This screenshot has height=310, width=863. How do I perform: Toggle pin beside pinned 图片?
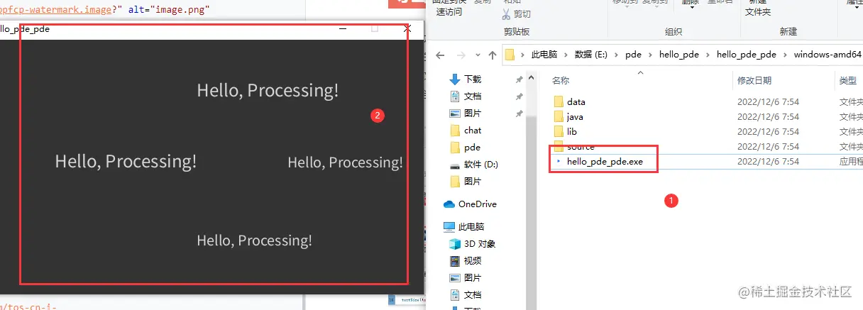coord(520,114)
